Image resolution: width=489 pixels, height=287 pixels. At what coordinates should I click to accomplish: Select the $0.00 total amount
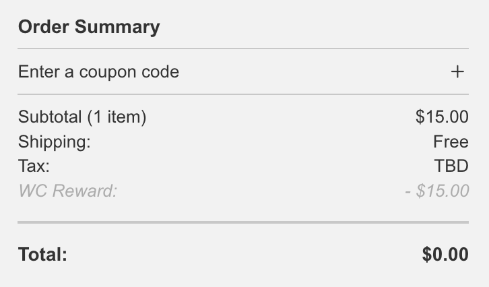445,254
